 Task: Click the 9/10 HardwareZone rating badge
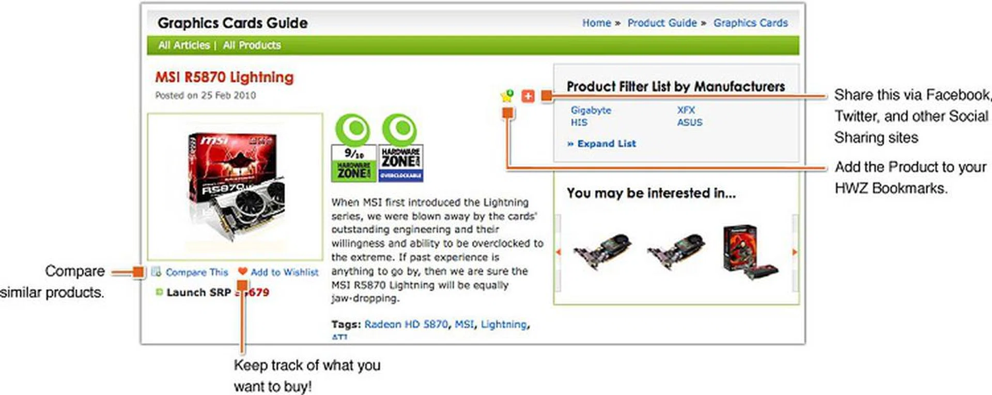[x=353, y=148]
